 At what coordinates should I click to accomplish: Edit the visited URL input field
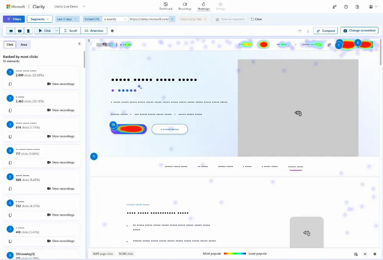pos(149,19)
